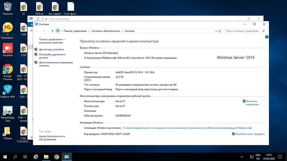Open the 'Акт сверки' desktop file
Screen dimensions: 287x161
point(55,8)
